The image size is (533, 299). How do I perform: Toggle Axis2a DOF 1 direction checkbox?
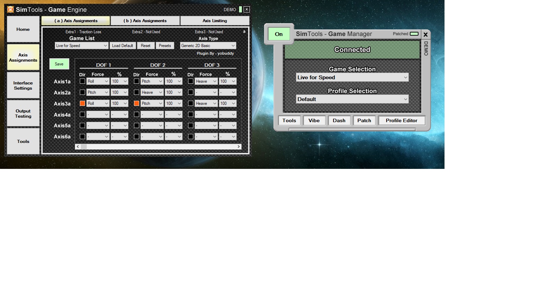click(82, 92)
